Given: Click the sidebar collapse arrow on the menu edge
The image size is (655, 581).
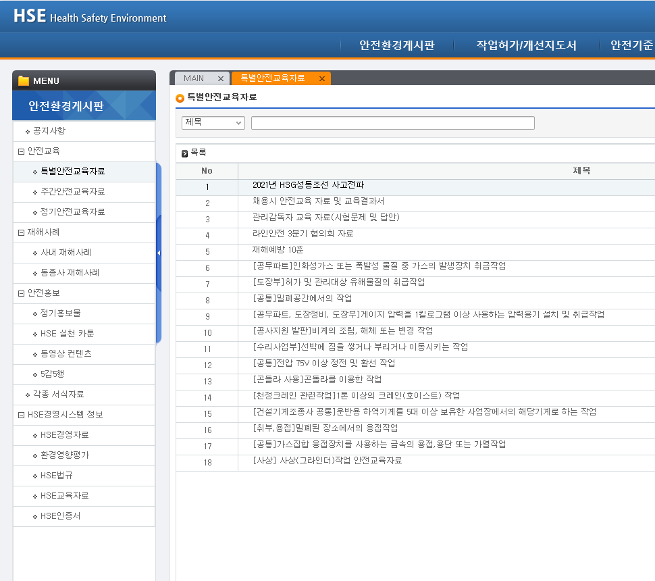Looking at the screenshot, I should [x=159, y=253].
